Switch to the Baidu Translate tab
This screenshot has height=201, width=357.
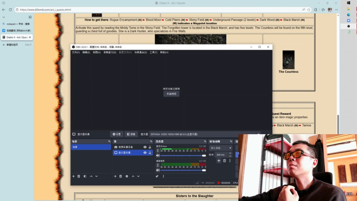[17, 30]
